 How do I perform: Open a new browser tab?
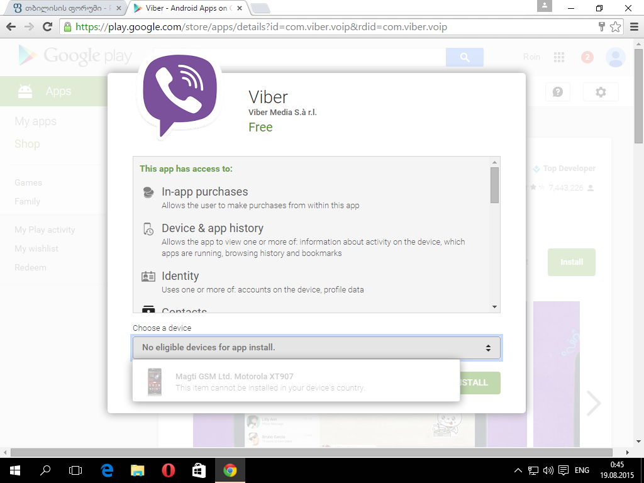pyautogui.click(x=260, y=8)
